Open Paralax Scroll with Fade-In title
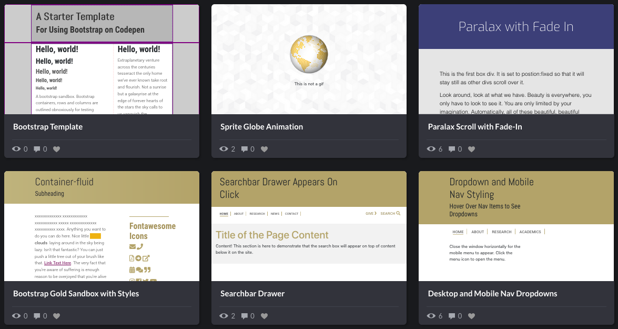This screenshot has height=329, width=618. click(x=474, y=127)
